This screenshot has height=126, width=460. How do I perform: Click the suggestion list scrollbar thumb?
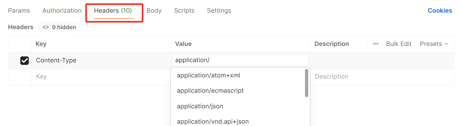point(306,83)
